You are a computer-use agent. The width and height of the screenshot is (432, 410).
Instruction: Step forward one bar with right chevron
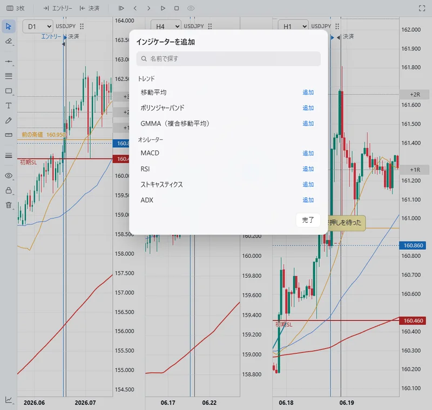tap(149, 8)
